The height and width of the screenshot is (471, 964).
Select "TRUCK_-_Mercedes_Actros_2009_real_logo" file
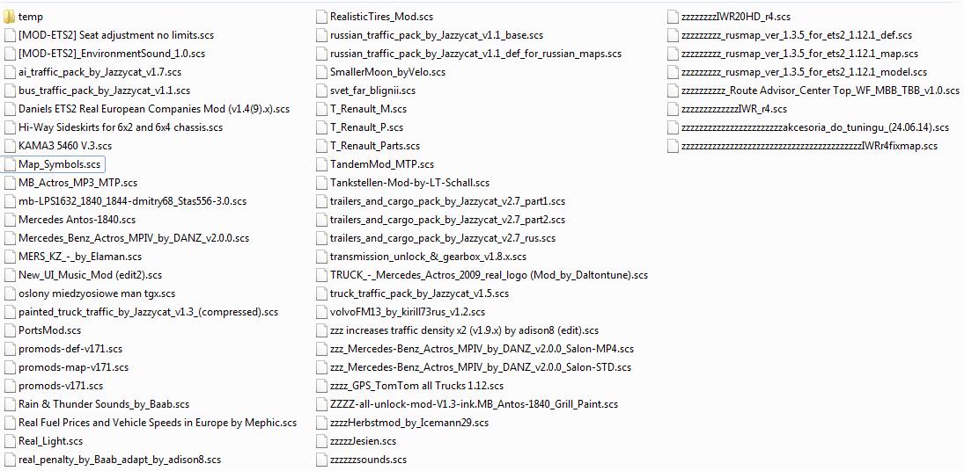point(489,275)
